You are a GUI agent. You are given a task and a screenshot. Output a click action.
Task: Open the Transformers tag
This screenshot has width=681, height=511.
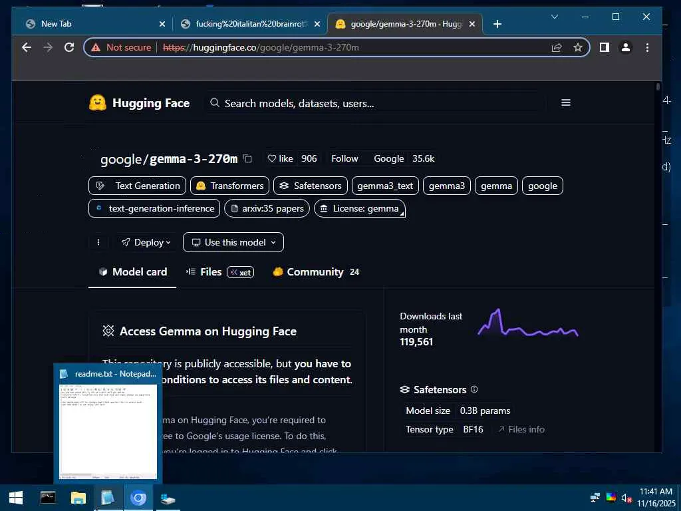[229, 186]
